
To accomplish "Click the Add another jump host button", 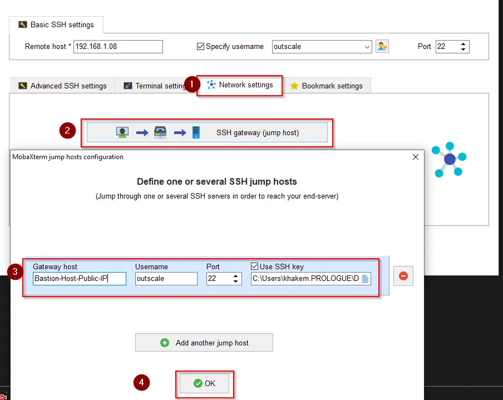I will click(x=204, y=343).
